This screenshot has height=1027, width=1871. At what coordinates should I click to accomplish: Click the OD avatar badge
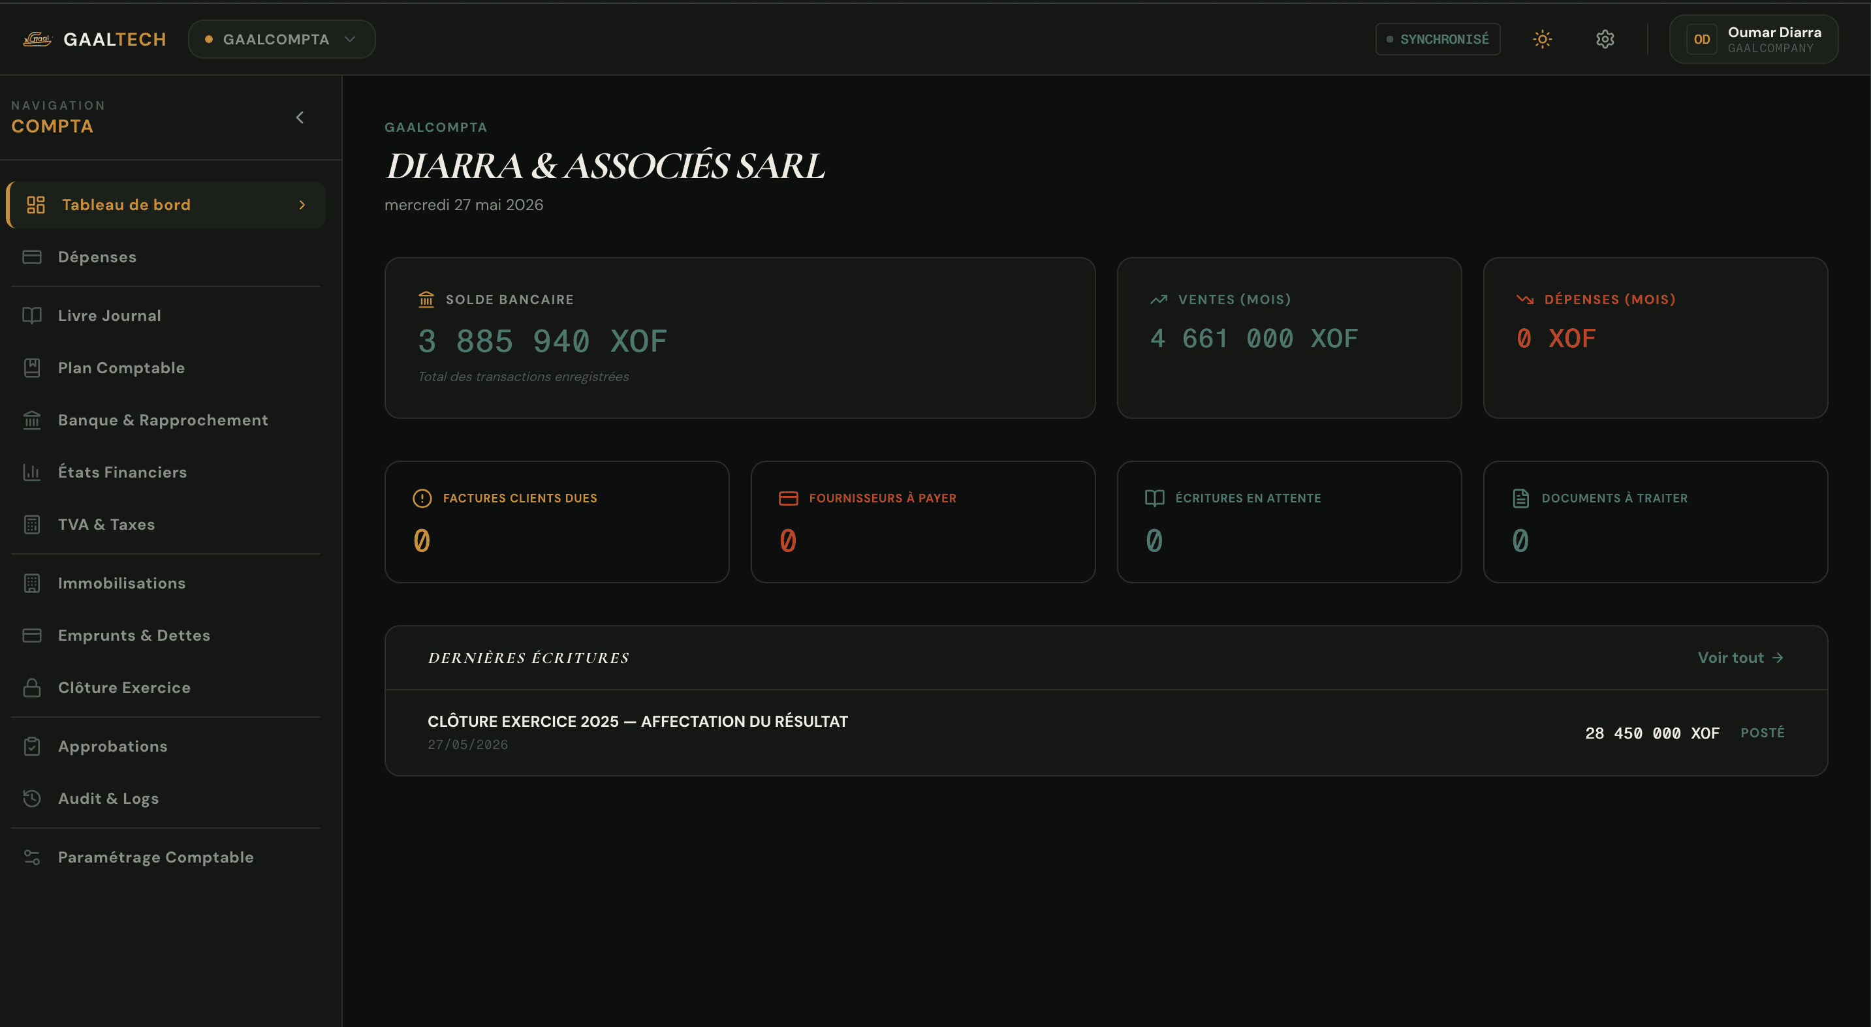pyautogui.click(x=1702, y=39)
